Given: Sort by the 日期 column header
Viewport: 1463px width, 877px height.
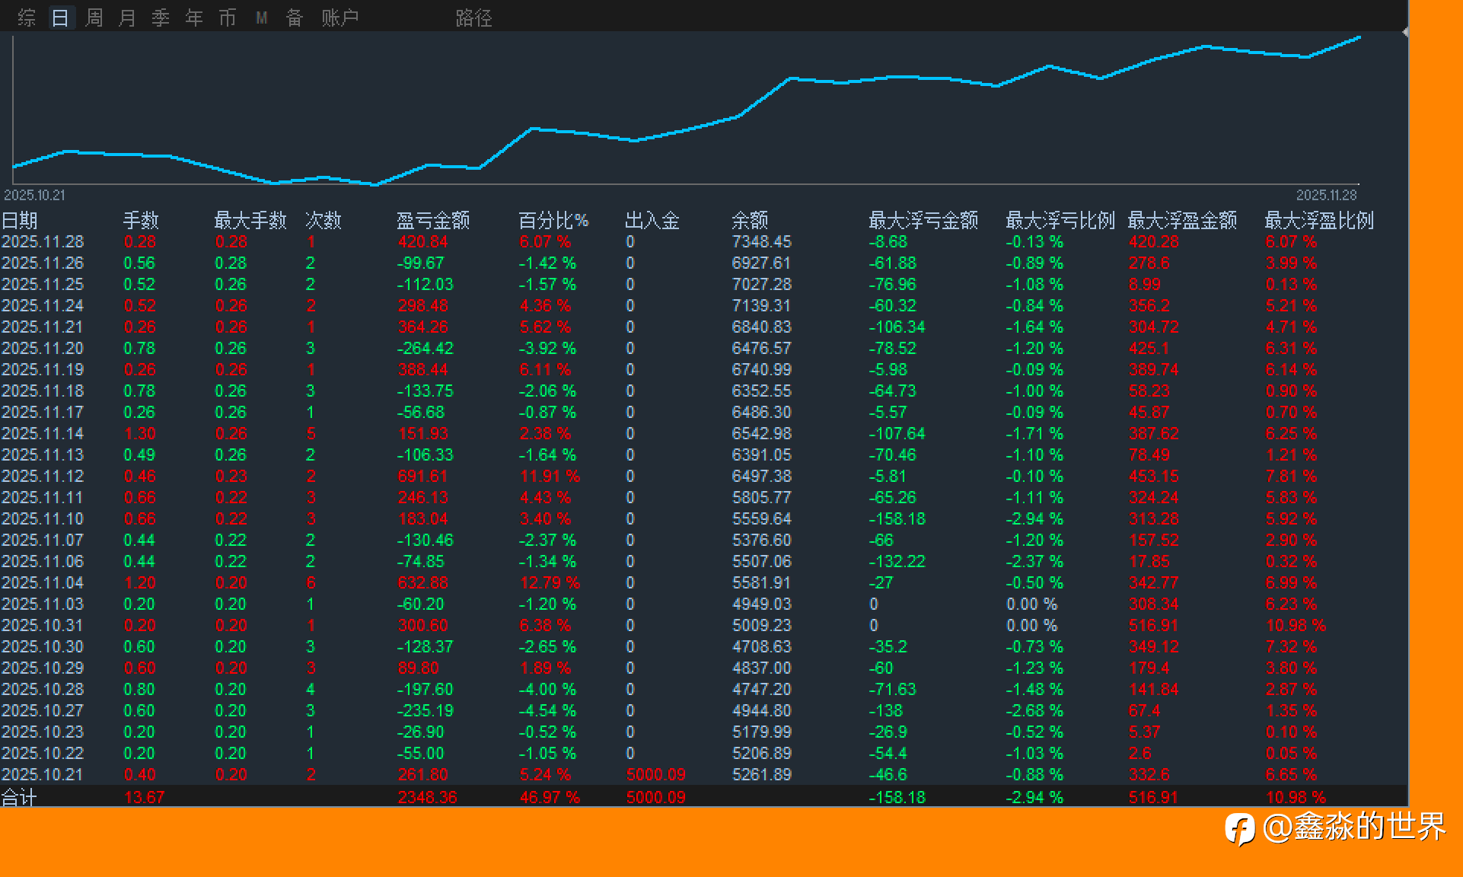Looking at the screenshot, I should coord(20,221).
